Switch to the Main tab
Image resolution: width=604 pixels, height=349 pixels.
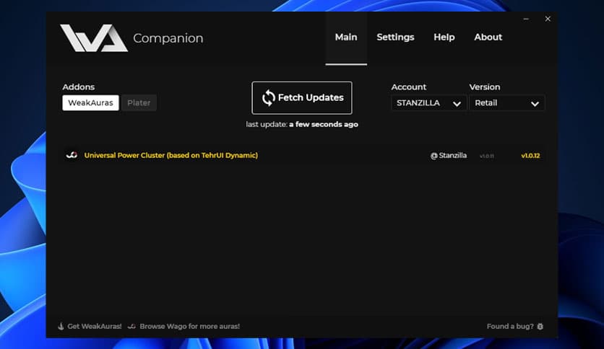pos(346,37)
